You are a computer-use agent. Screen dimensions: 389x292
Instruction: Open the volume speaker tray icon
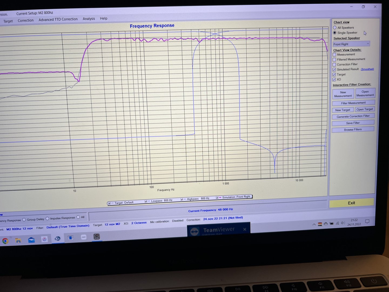click(x=343, y=223)
